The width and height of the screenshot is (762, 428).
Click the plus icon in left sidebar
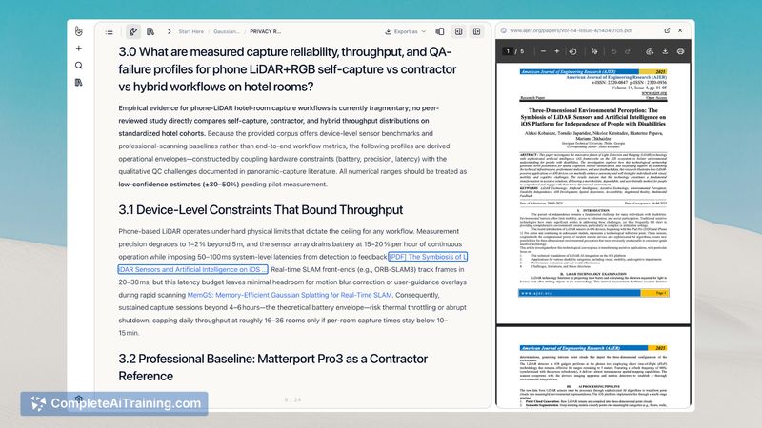(79, 49)
